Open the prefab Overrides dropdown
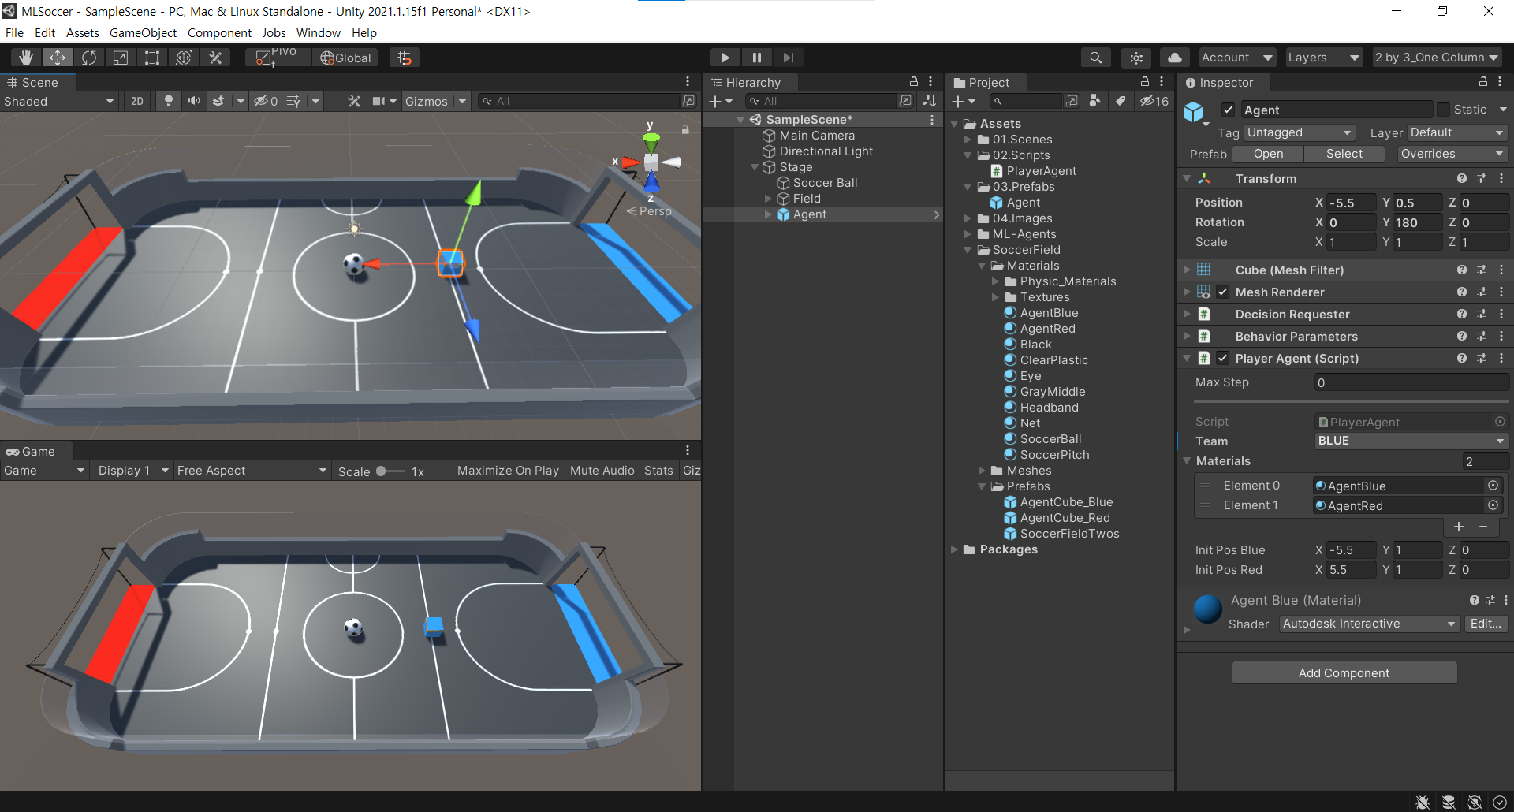 pos(1452,154)
